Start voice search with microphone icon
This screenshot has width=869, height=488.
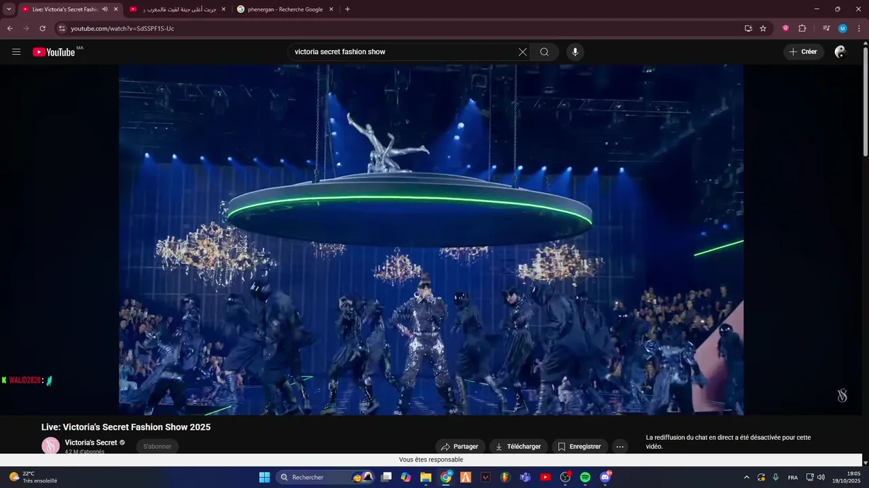575,52
